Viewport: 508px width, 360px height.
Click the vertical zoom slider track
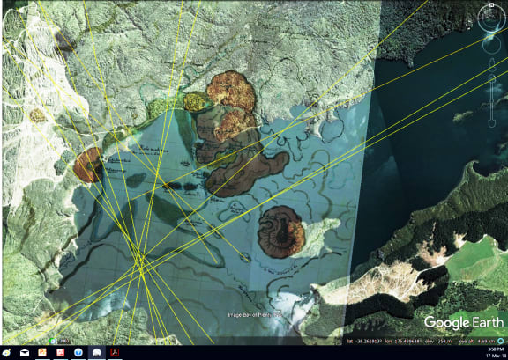point(492,100)
